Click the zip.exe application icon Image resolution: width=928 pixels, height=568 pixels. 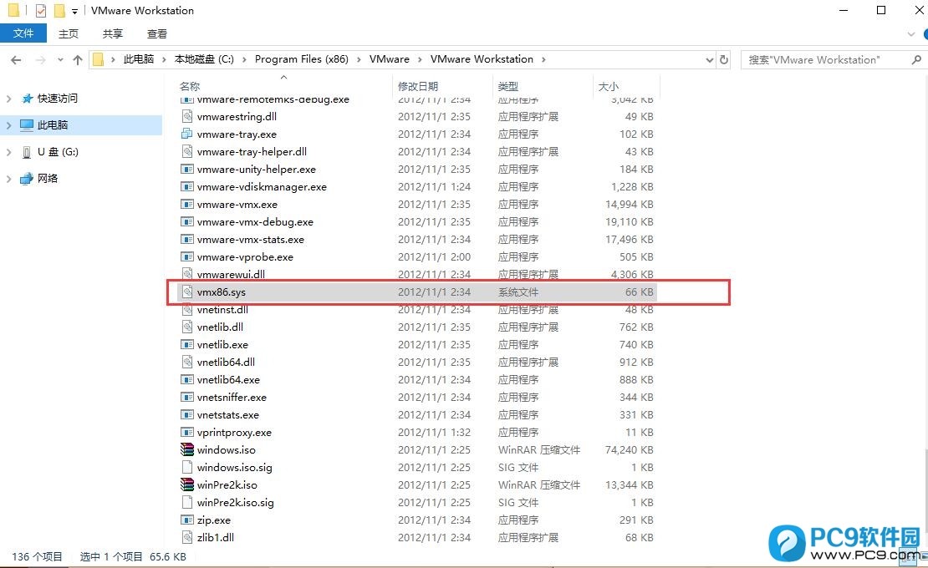tap(187, 520)
